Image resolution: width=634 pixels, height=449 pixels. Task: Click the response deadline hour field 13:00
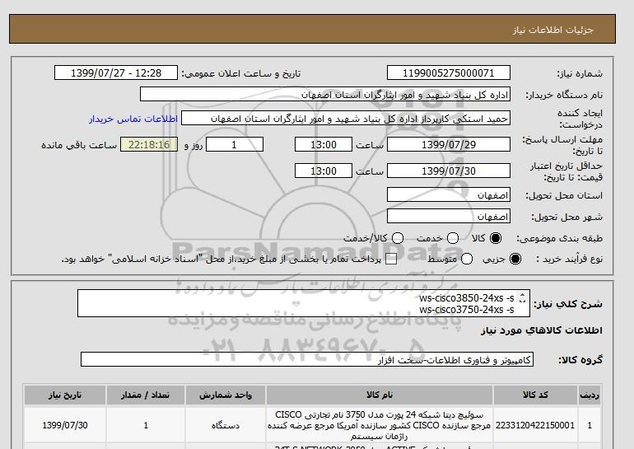coord(324,144)
